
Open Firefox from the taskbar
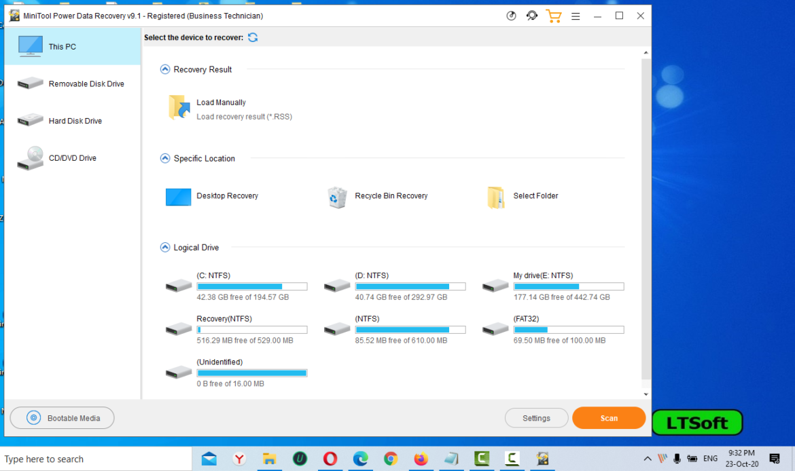421,459
